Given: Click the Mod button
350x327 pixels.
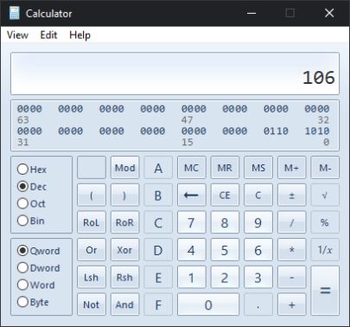Looking at the screenshot, I should click(124, 168).
